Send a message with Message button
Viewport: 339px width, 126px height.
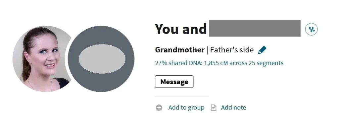coord(174,82)
